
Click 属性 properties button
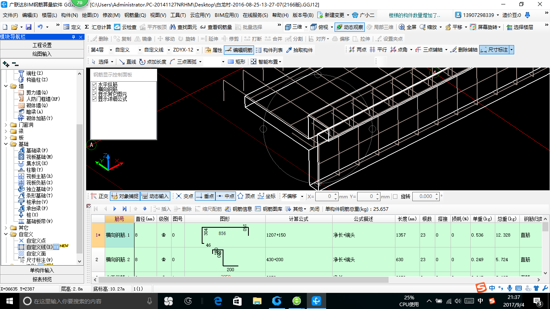pos(213,50)
